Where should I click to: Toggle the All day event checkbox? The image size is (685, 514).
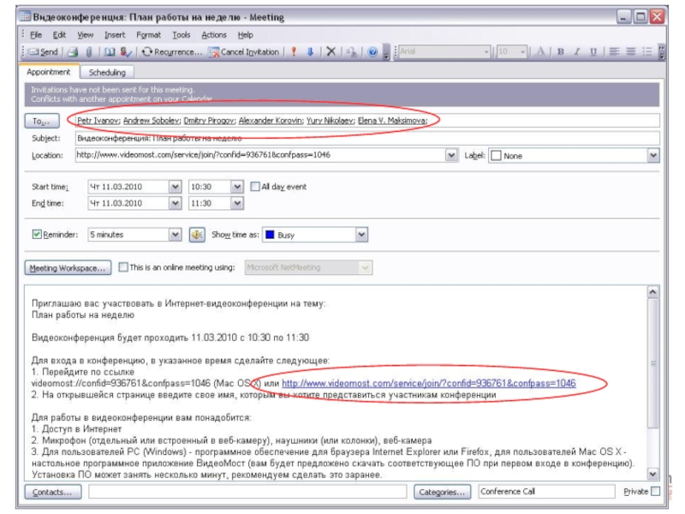[x=255, y=187]
